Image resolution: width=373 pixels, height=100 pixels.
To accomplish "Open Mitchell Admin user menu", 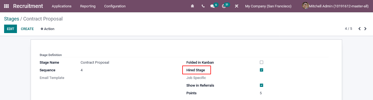I will coord(335,6).
